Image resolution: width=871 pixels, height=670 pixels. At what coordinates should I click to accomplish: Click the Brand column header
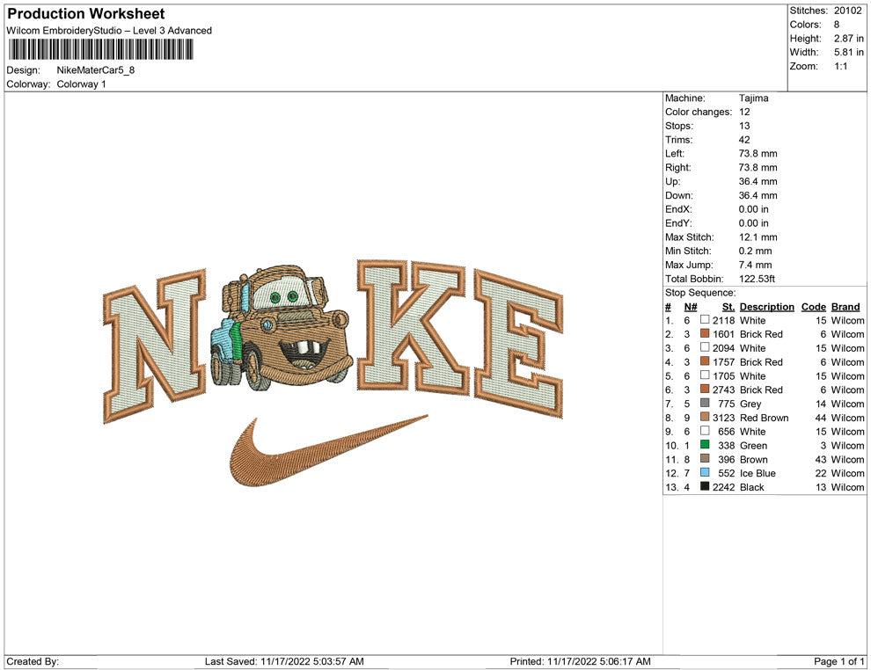[x=845, y=306]
